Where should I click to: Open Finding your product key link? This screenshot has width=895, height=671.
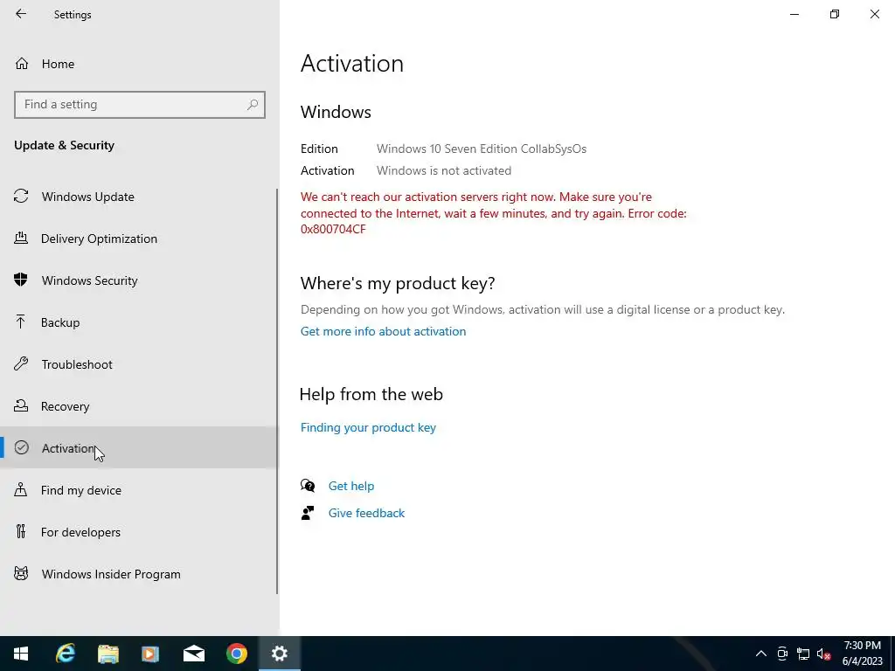368,427
